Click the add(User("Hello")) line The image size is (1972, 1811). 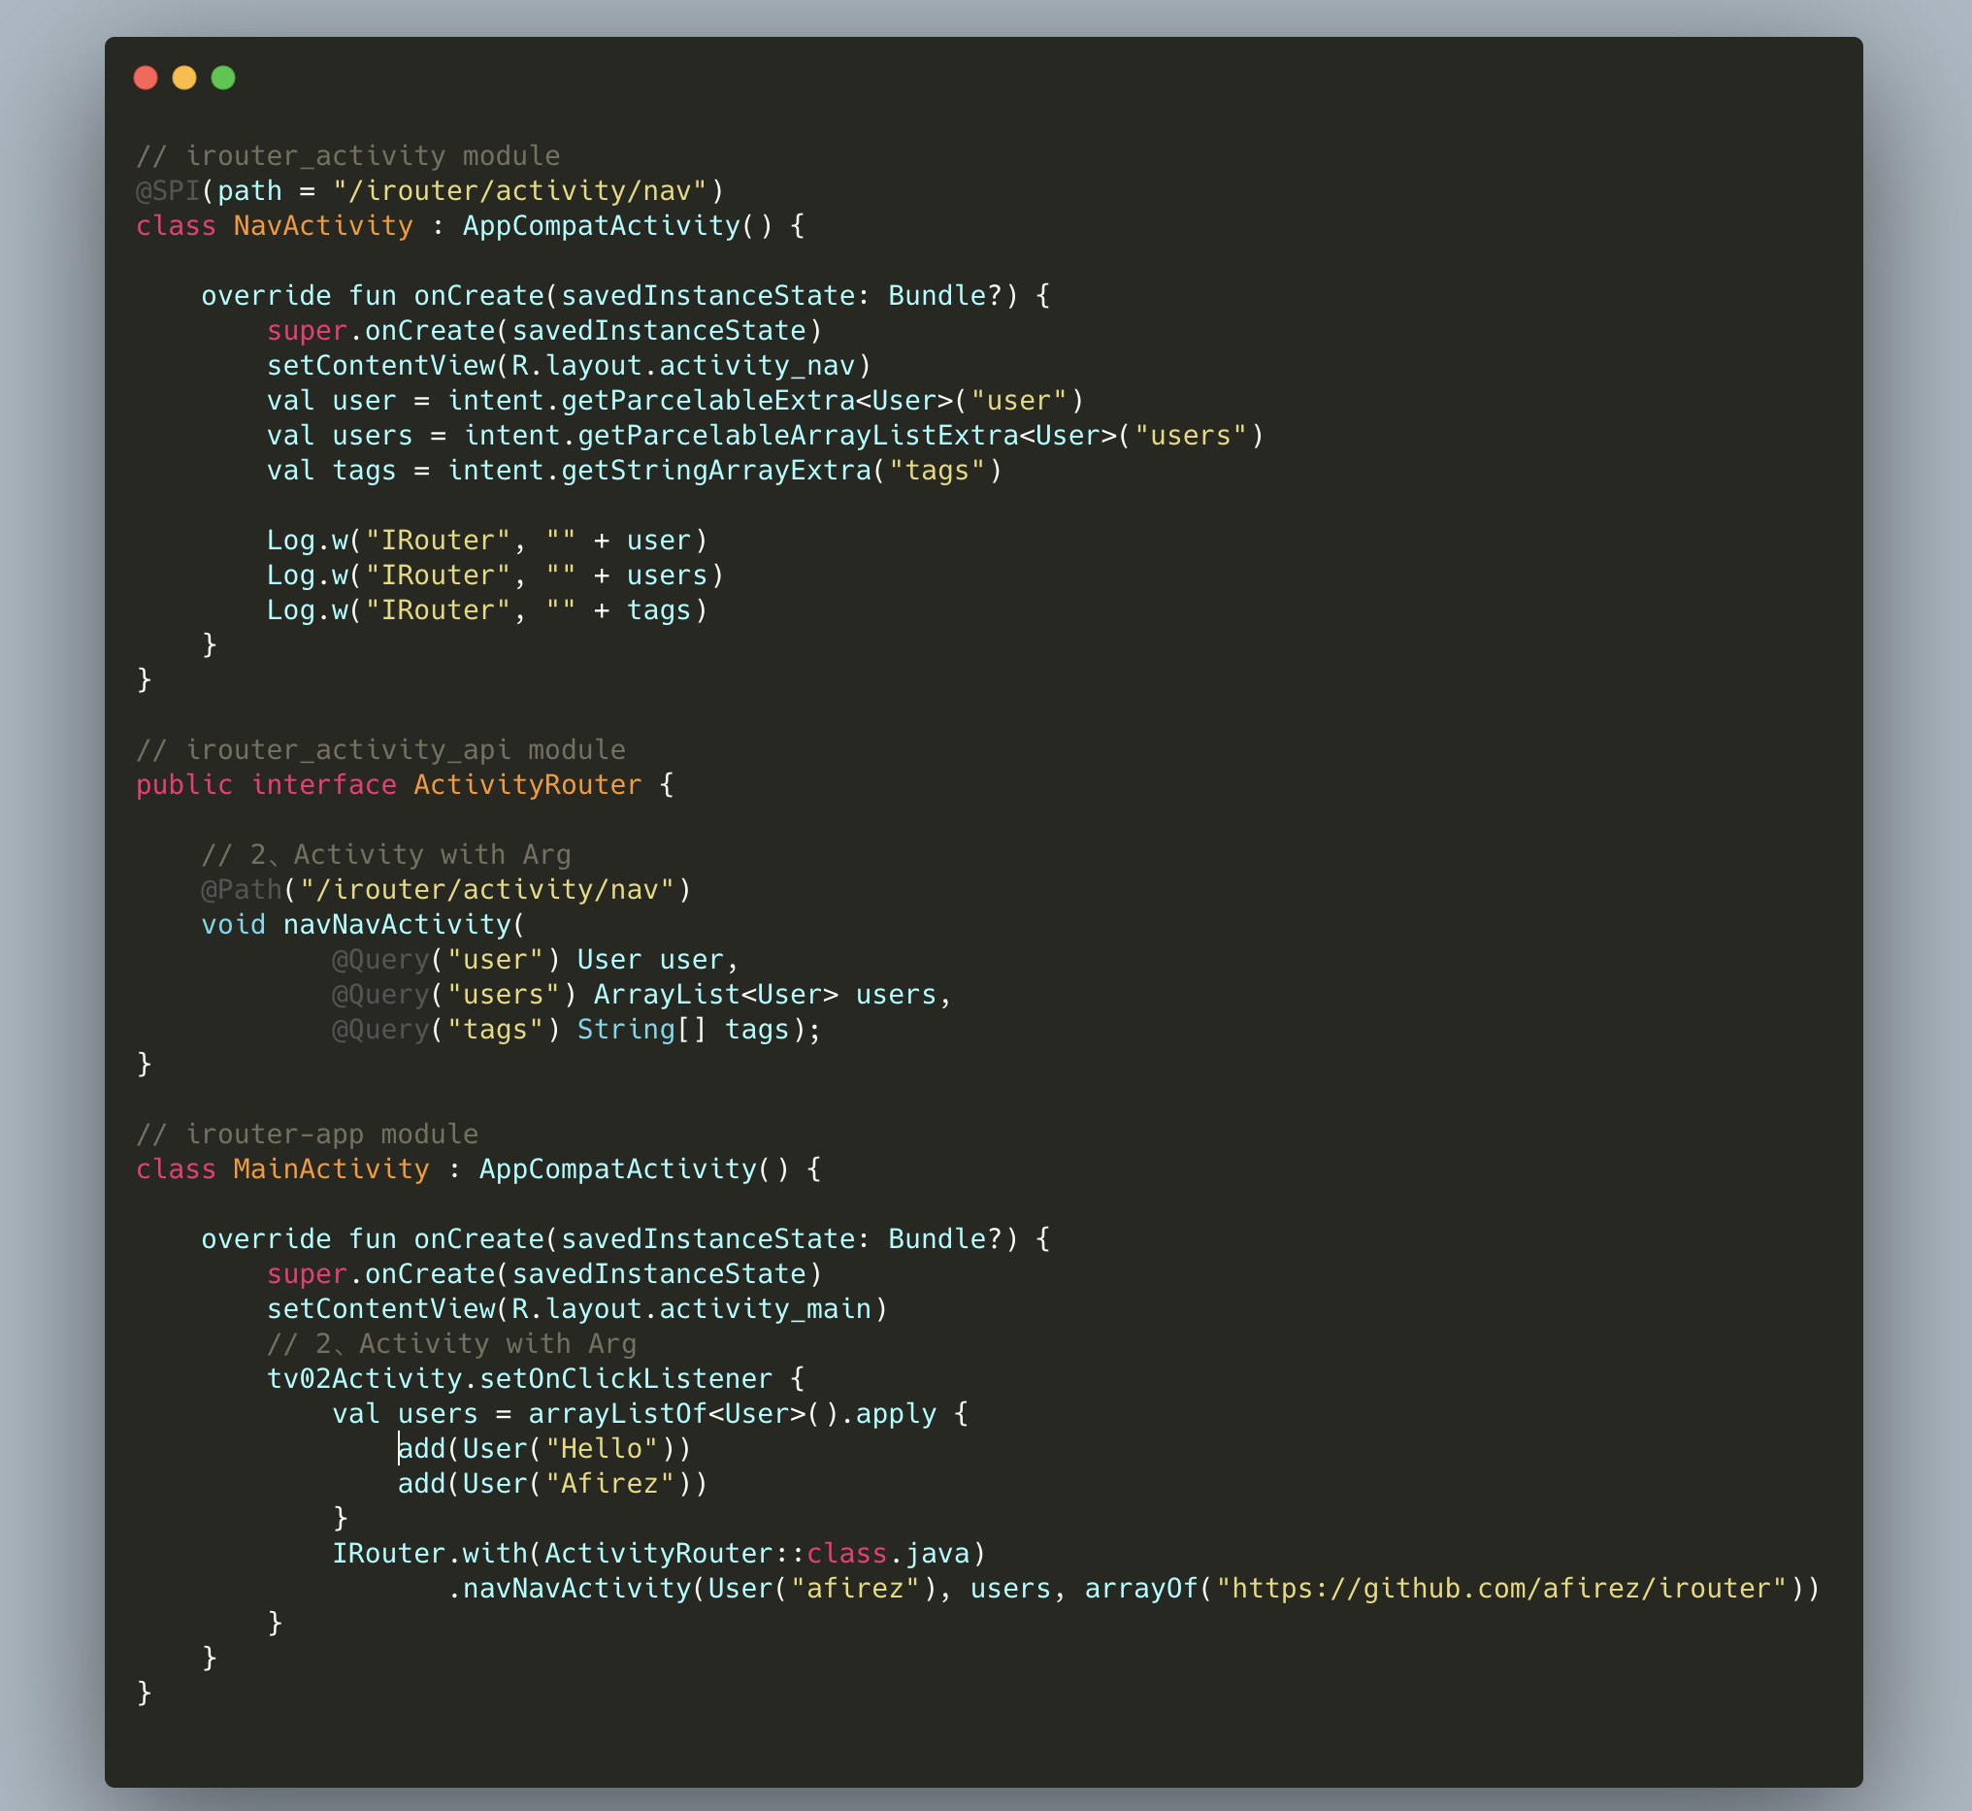tap(544, 1449)
